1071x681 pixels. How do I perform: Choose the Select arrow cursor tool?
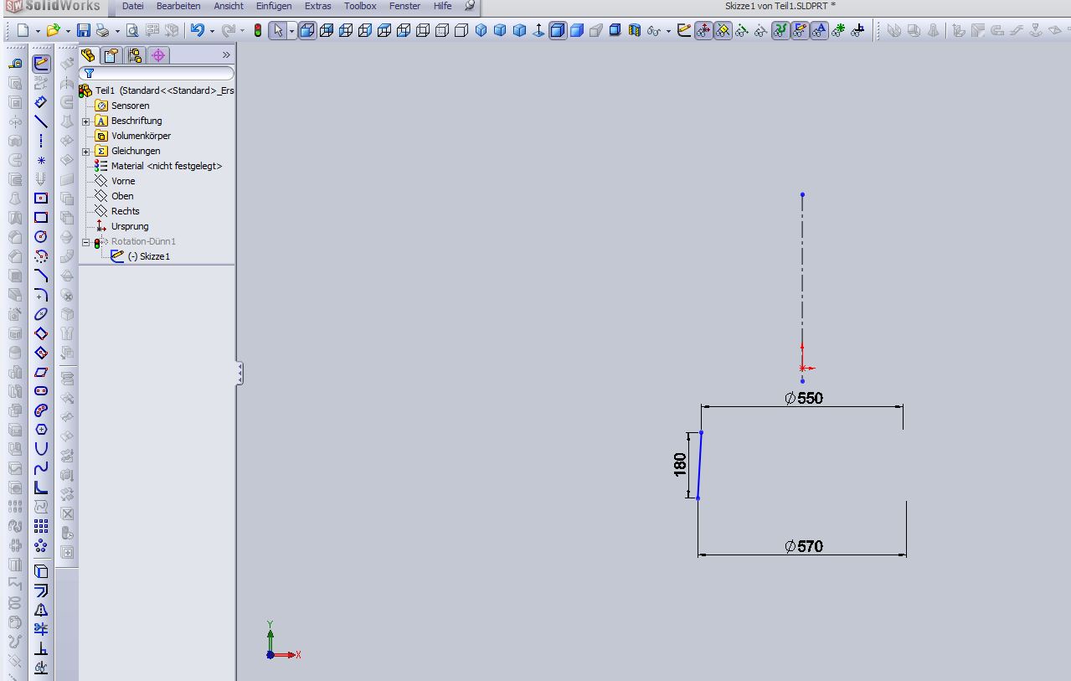[278, 31]
